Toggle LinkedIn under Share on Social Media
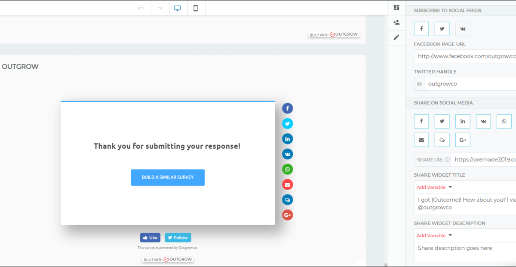The image size is (516, 267). click(463, 121)
